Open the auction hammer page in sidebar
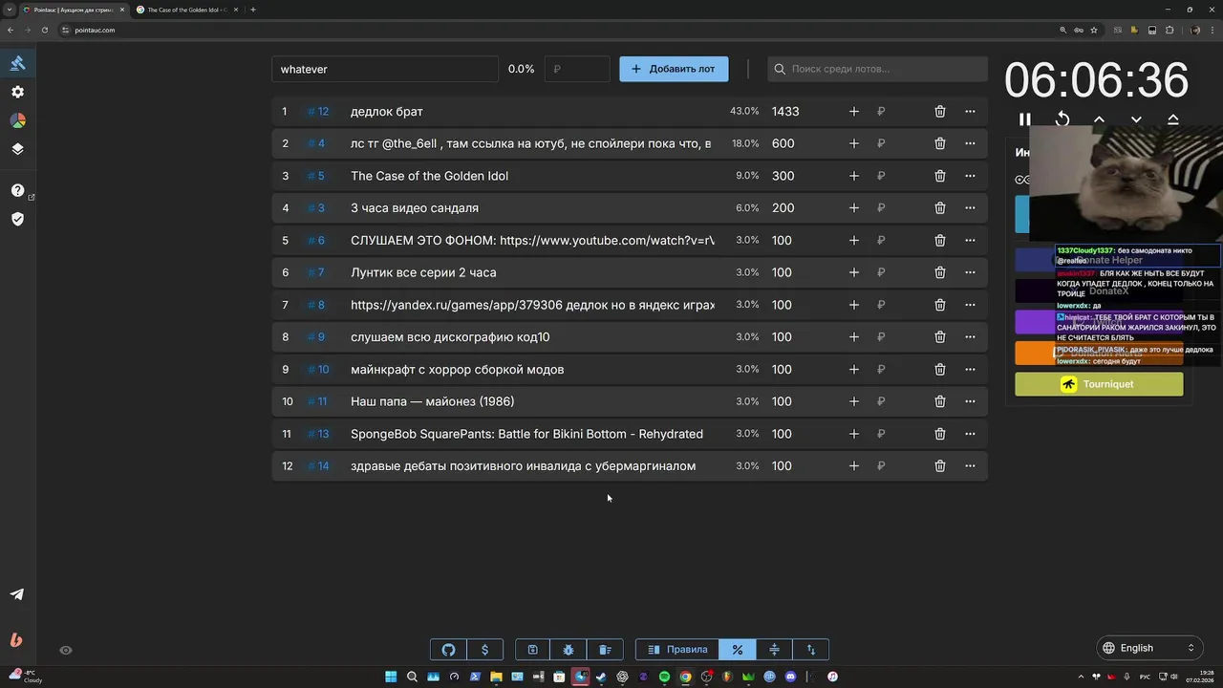The width and height of the screenshot is (1223, 688). [17, 63]
